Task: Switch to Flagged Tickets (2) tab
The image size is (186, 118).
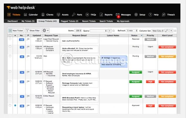Action: pyautogui.click(x=69, y=21)
